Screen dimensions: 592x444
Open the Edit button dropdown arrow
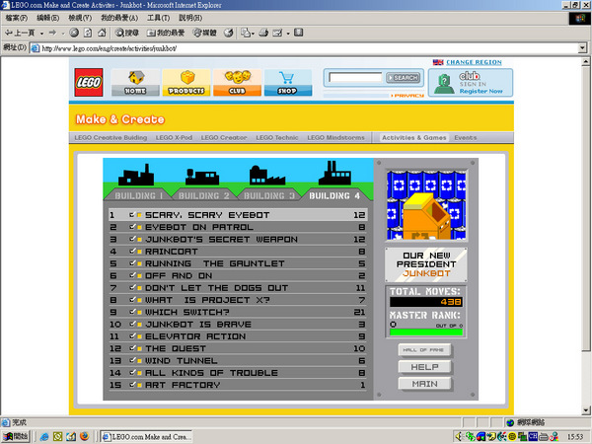click(x=288, y=34)
